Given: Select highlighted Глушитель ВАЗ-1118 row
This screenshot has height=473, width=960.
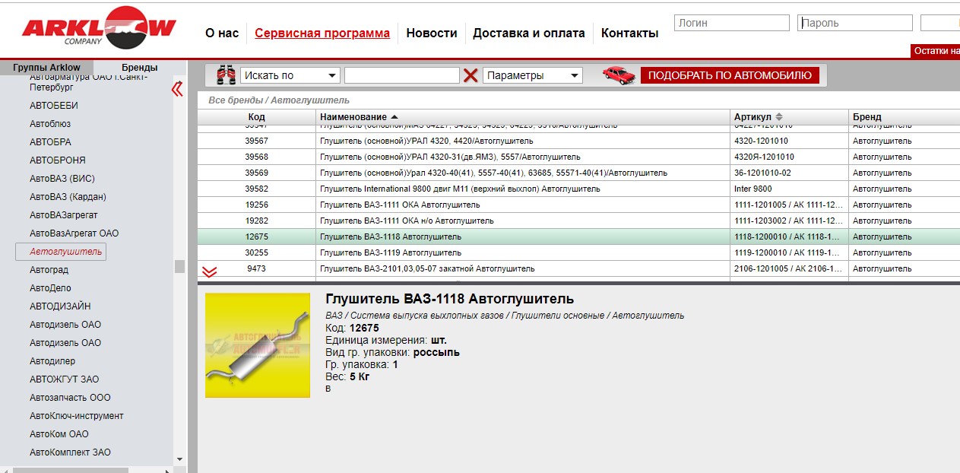Looking at the screenshot, I should point(578,236).
